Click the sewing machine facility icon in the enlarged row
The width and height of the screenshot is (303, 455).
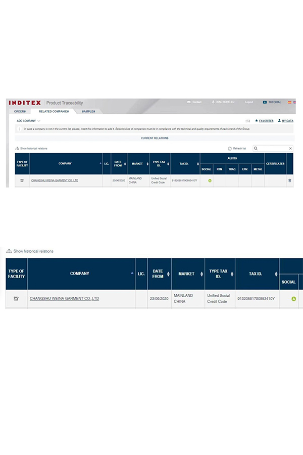(16, 298)
